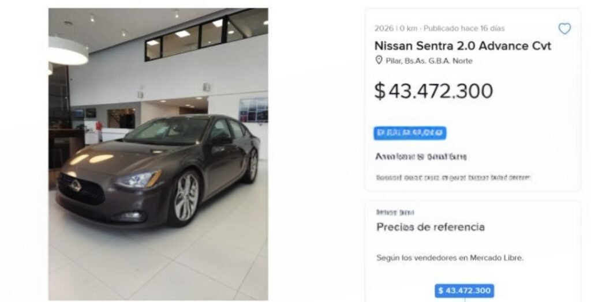Click the large $43.472.300 price
The width and height of the screenshot is (591, 302).
point(433,91)
